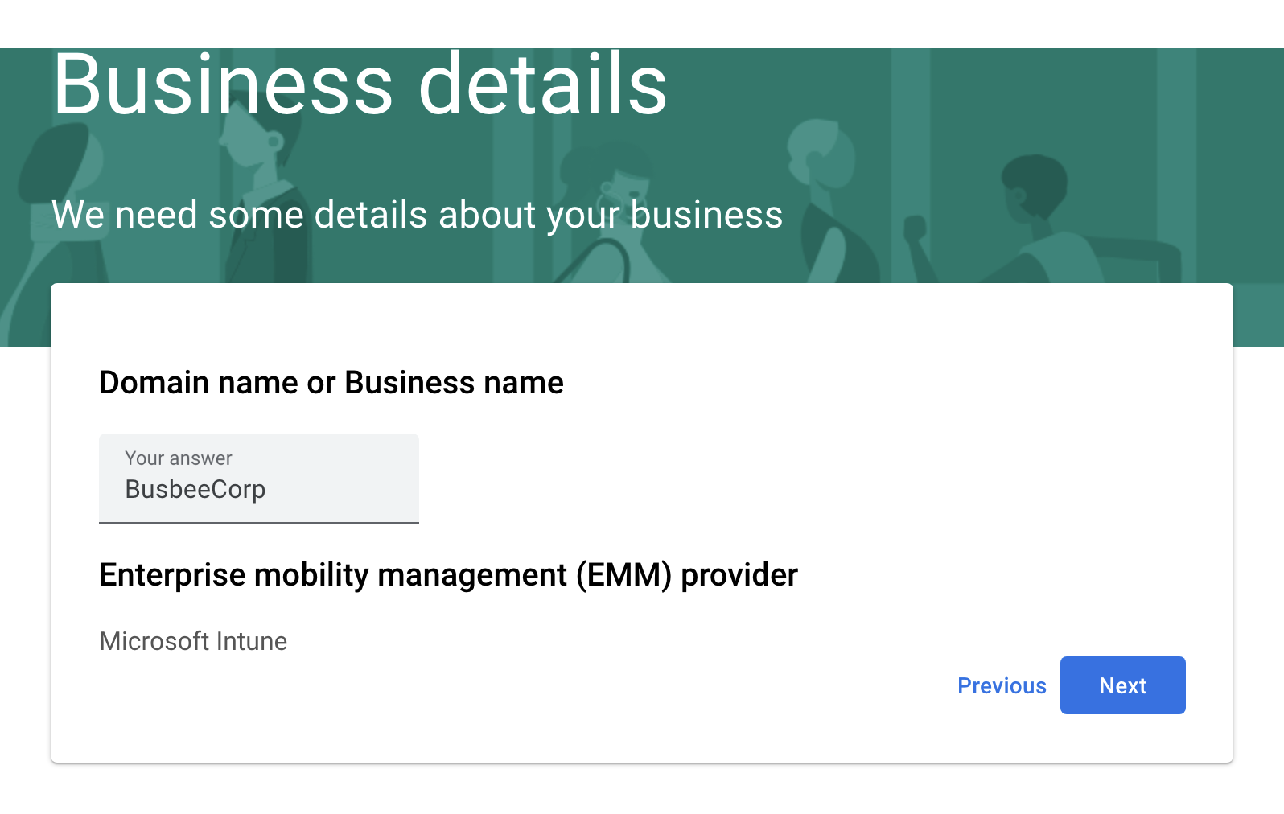This screenshot has width=1284, height=814.
Task: Click the blue Next action button
Action: [1122, 684]
